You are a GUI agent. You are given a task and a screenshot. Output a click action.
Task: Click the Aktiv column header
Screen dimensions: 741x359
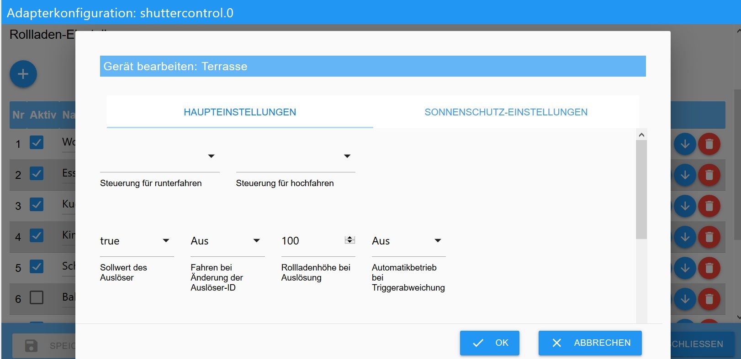[43, 115]
